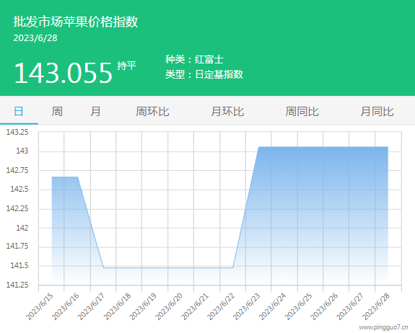Open the 周同比 tab
Viewport: 415px width, 333px height.
click(x=302, y=111)
